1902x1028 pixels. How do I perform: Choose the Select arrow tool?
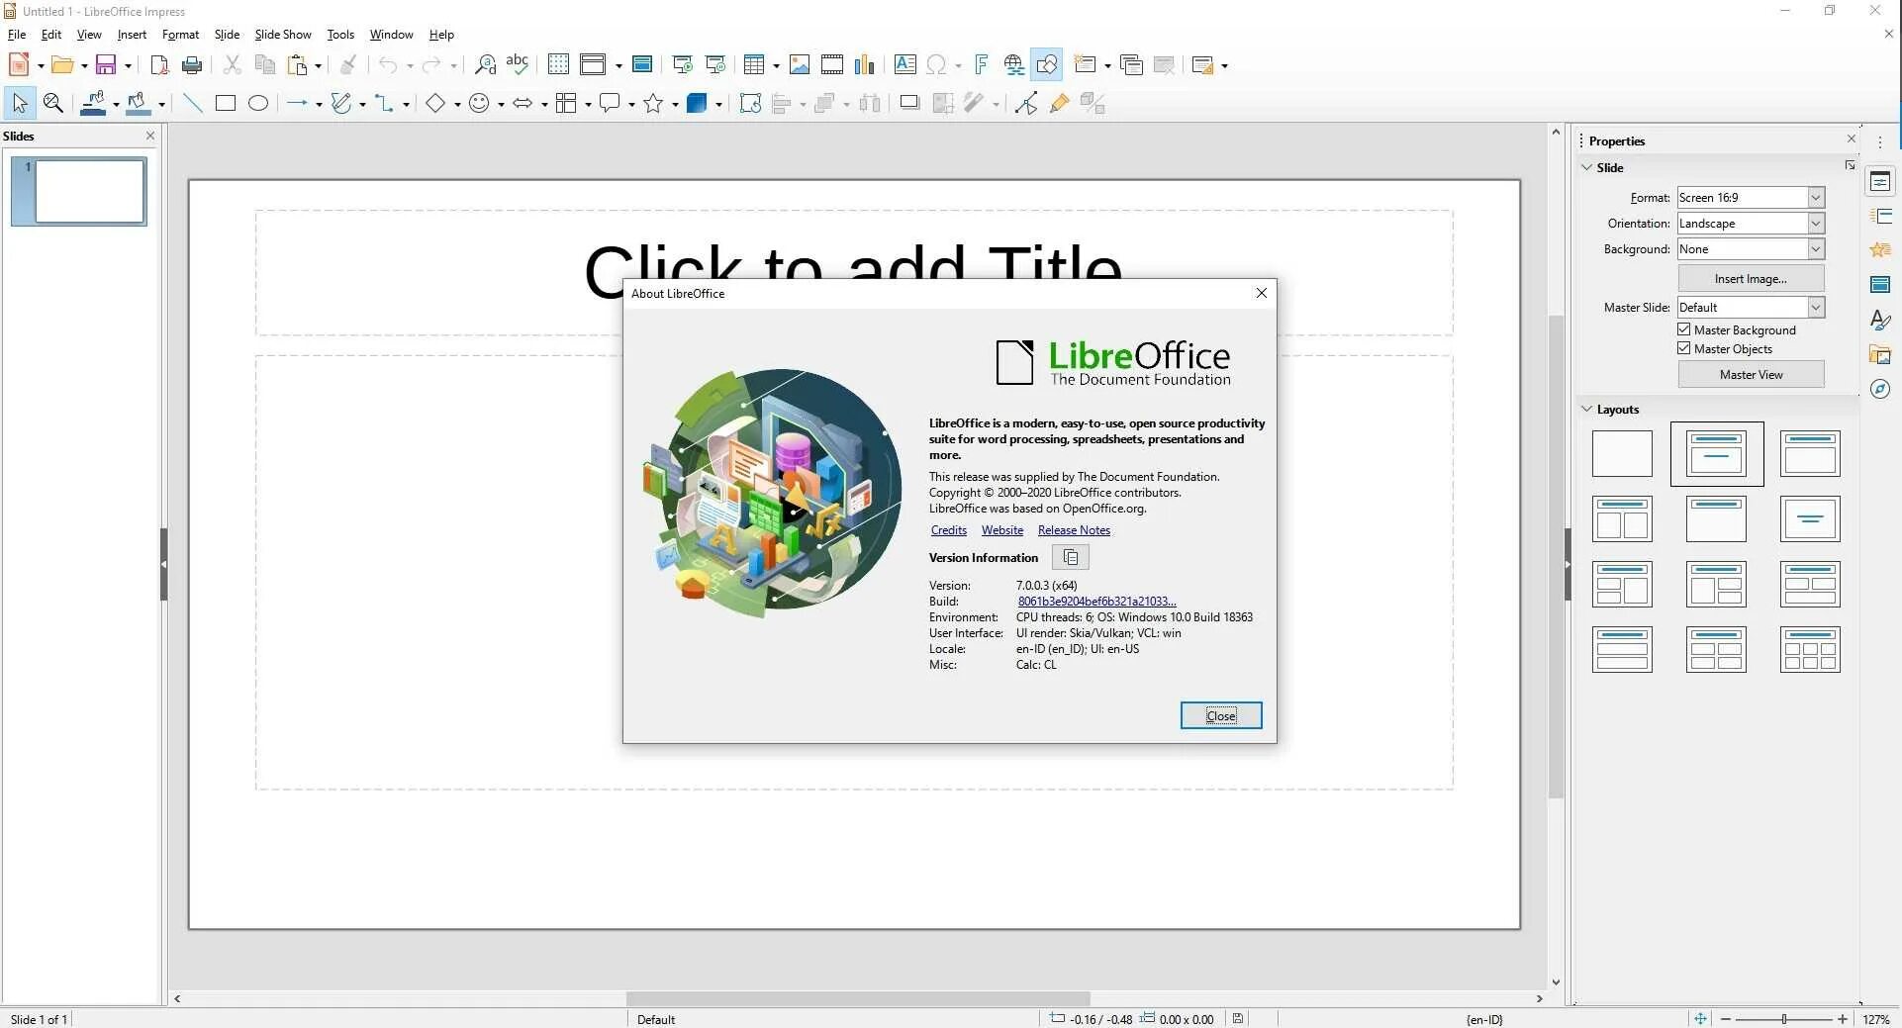point(20,103)
